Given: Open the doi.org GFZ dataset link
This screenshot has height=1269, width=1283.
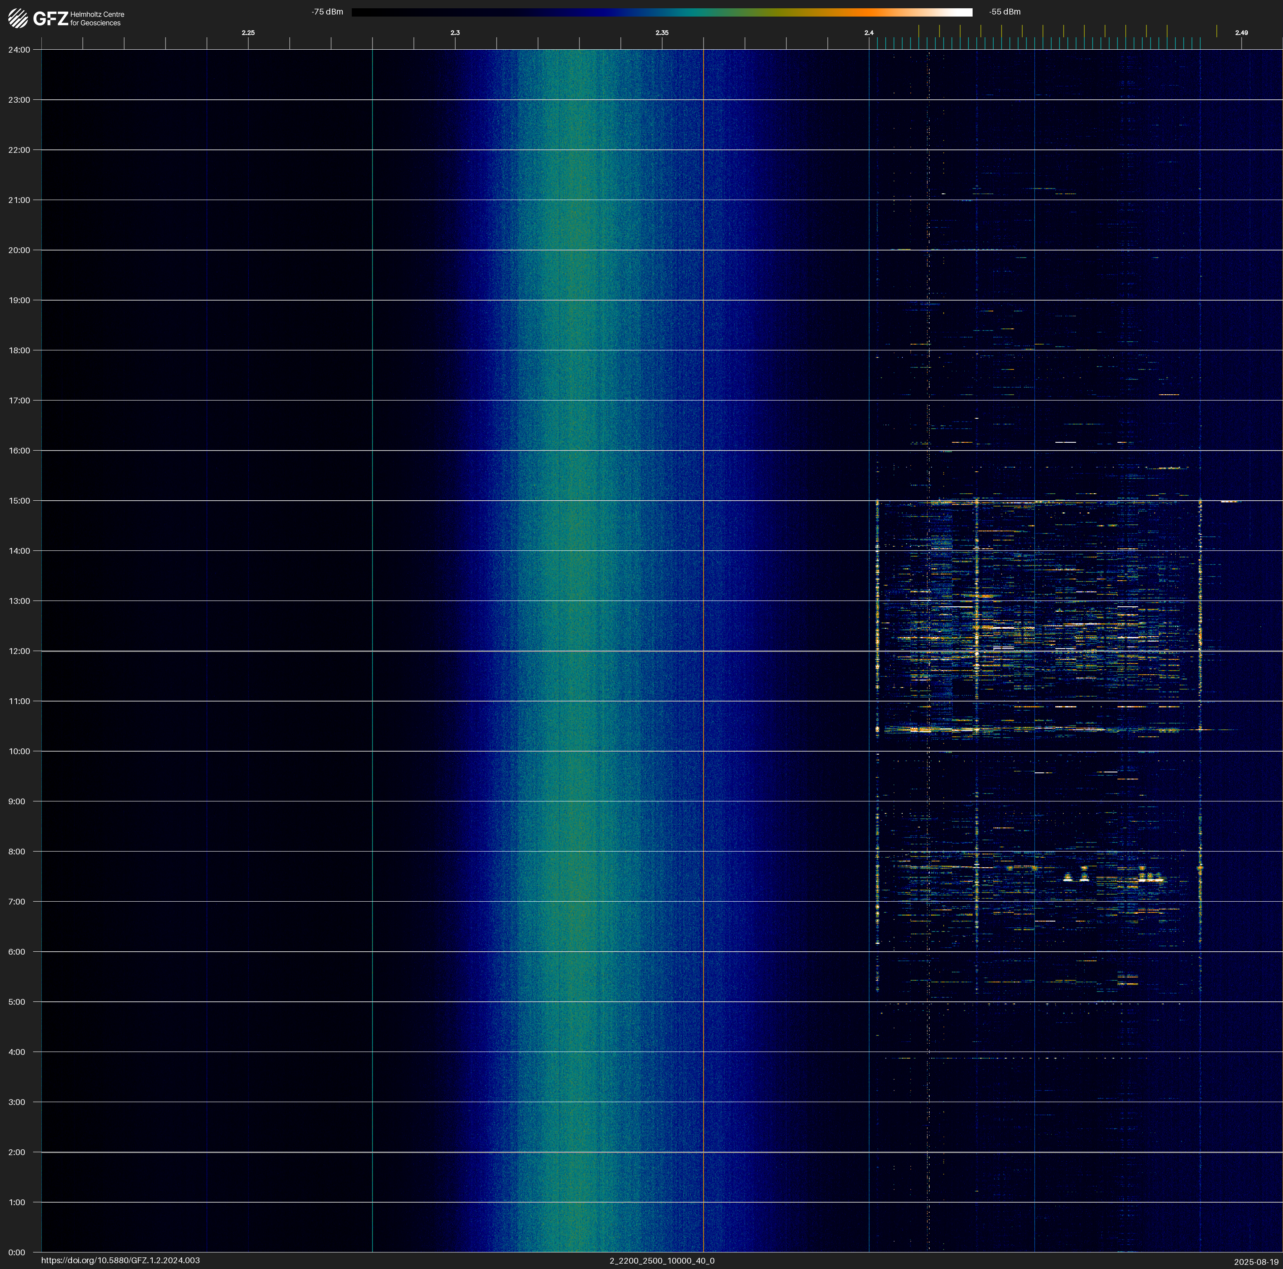Looking at the screenshot, I should (x=120, y=1260).
